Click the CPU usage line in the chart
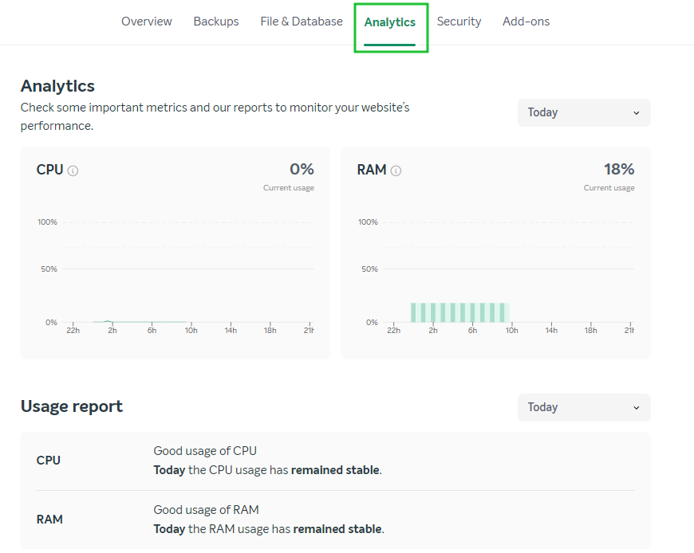 pyautogui.click(x=140, y=321)
